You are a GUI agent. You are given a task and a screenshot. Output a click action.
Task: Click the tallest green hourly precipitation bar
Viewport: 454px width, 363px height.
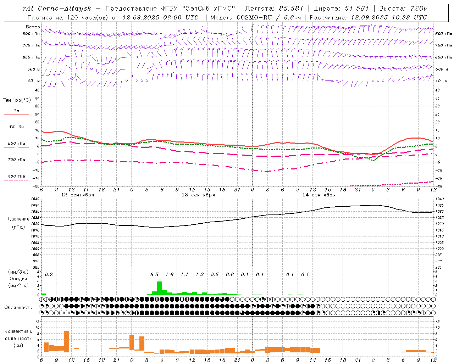[159, 288]
